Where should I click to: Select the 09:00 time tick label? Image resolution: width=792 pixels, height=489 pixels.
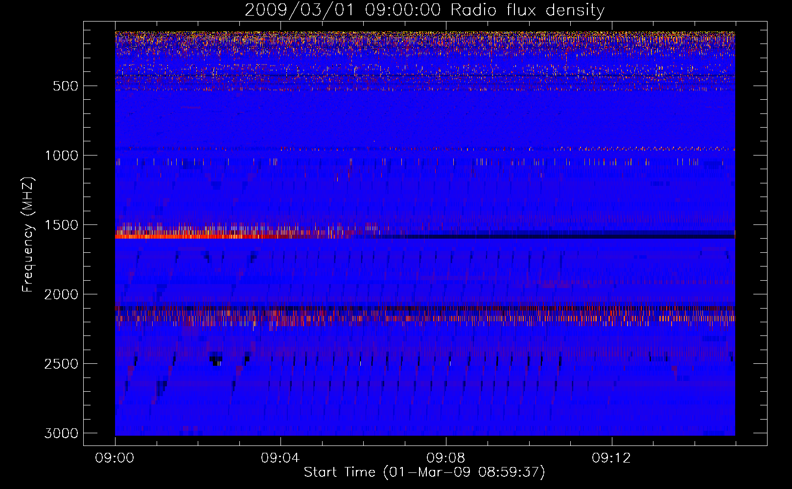pos(115,458)
